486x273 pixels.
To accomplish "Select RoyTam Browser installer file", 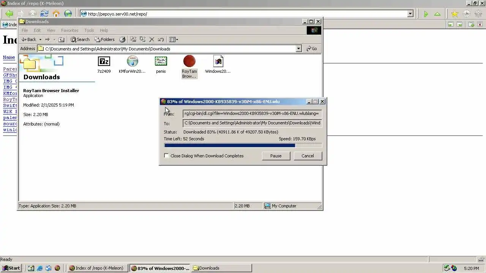I will tap(189, 67).
